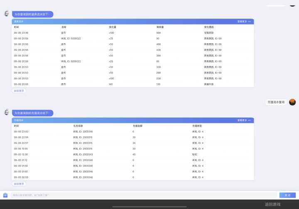
Task: Focus the message input field
Action: pyautogui.click(x=144, y=195)
